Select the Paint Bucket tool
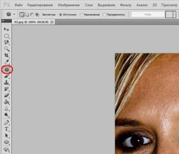The width and height of the screenshot is (179, 154). pyautogui.click(x=6, y=102)
